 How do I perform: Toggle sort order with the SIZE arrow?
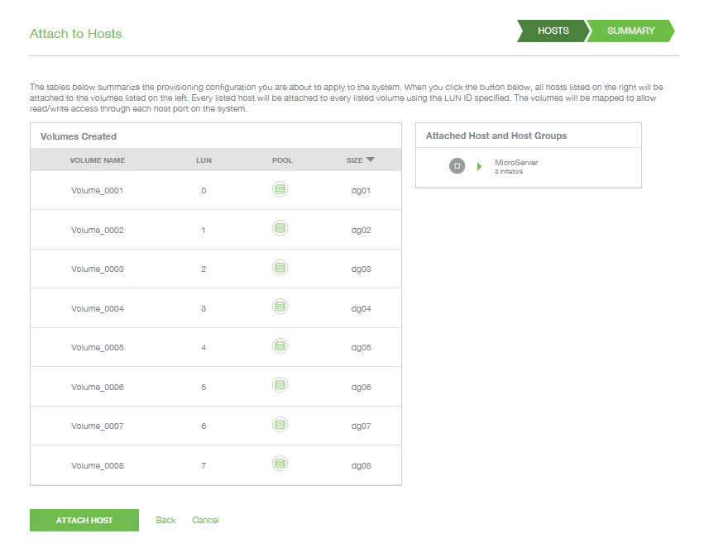click(371, 160)
